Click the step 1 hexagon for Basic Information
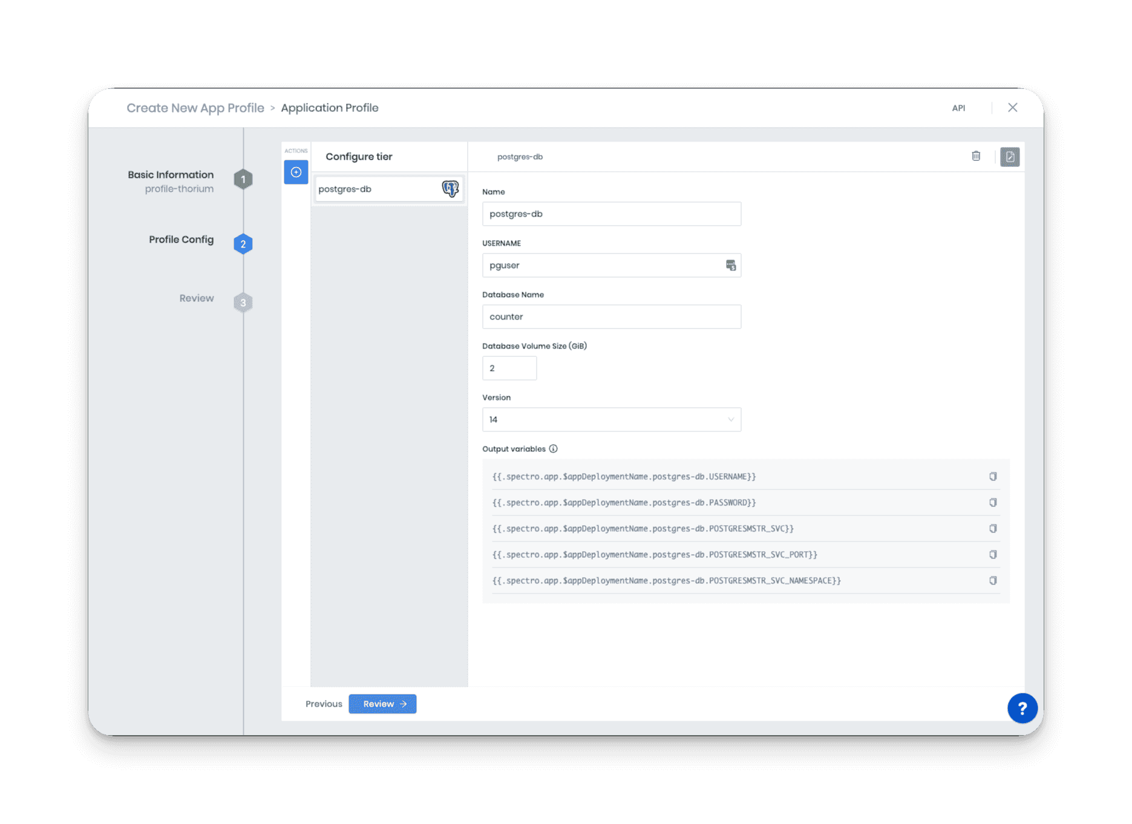This screenshot has width=1132, height=824. (x=243, y=179)
